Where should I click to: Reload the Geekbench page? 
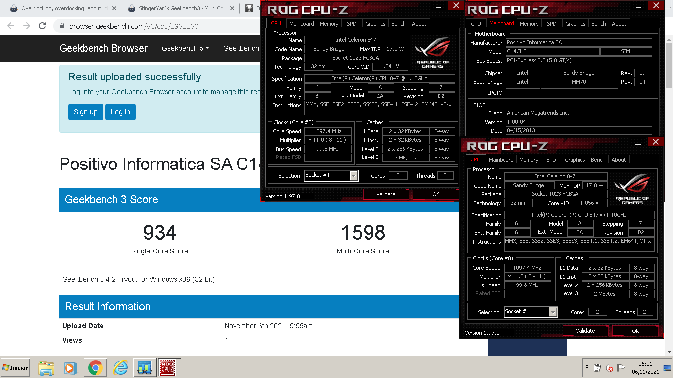coord(42,26)
